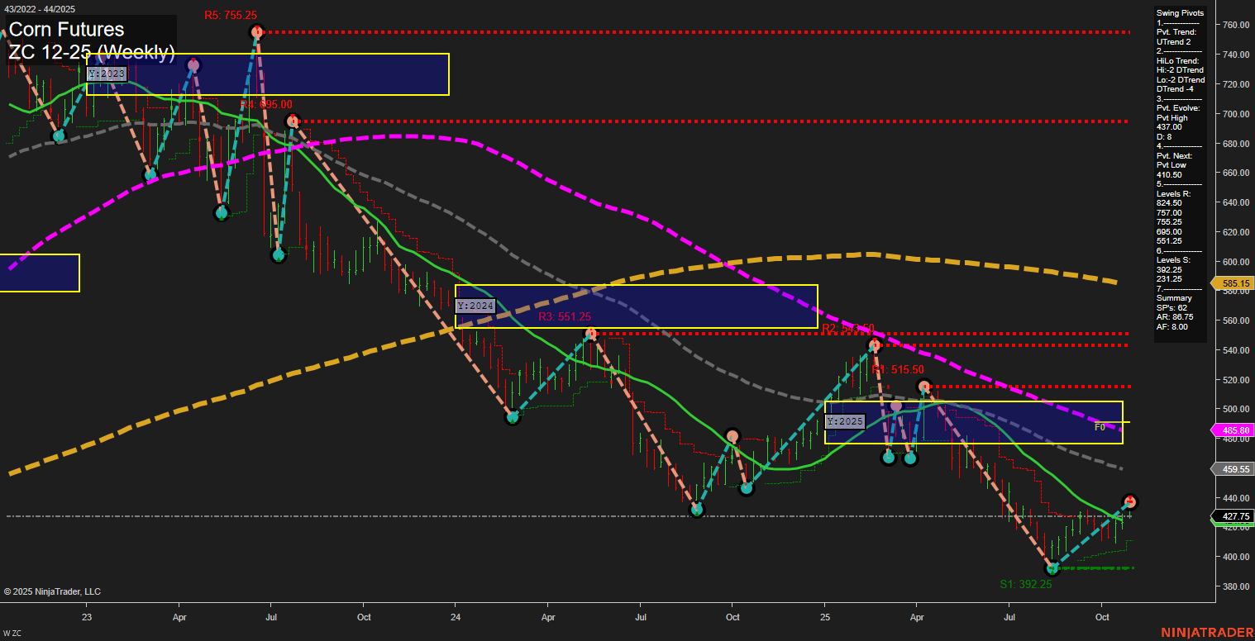Click the 437.00 pivot high value
The width and height of the screenshot is (1255, 641).
(1170, 127)
